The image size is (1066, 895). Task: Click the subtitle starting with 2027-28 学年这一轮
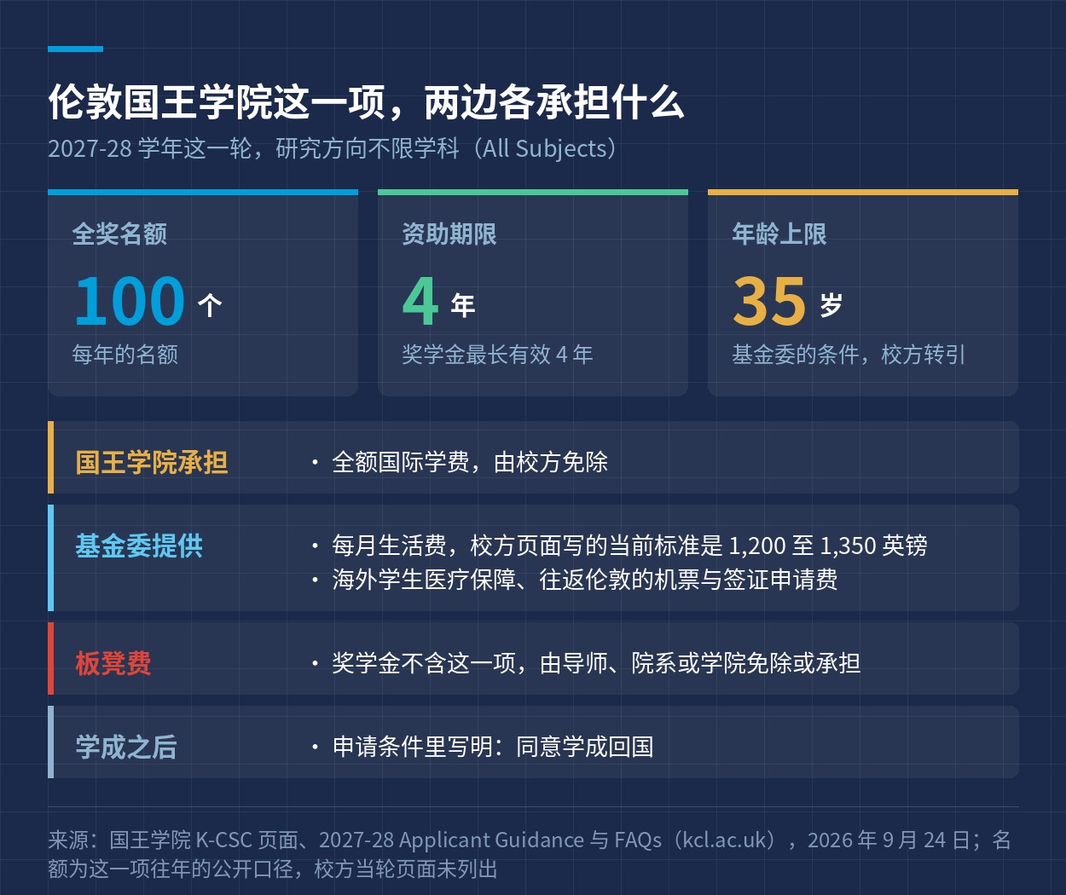click(333, 148)
